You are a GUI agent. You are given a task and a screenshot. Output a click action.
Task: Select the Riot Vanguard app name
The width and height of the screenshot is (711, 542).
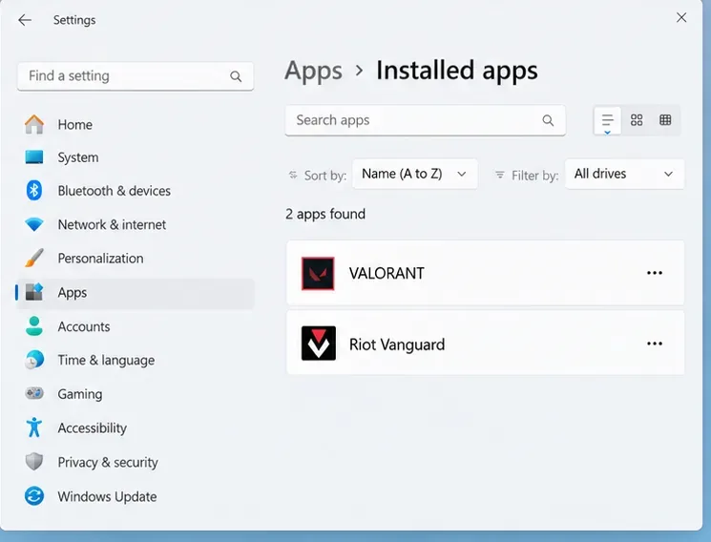(397, 344)
